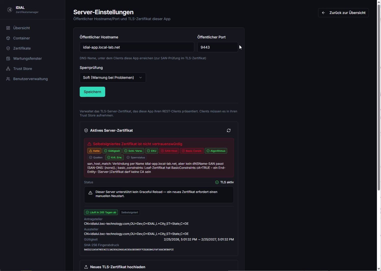The image size is (381, 271).
Task: Click Neues TLS-Zertifikat hochladen heading
Action: [118, 267]
